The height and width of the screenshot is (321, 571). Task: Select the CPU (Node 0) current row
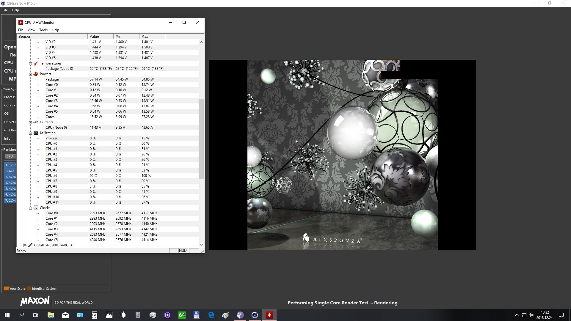point(108,128)
